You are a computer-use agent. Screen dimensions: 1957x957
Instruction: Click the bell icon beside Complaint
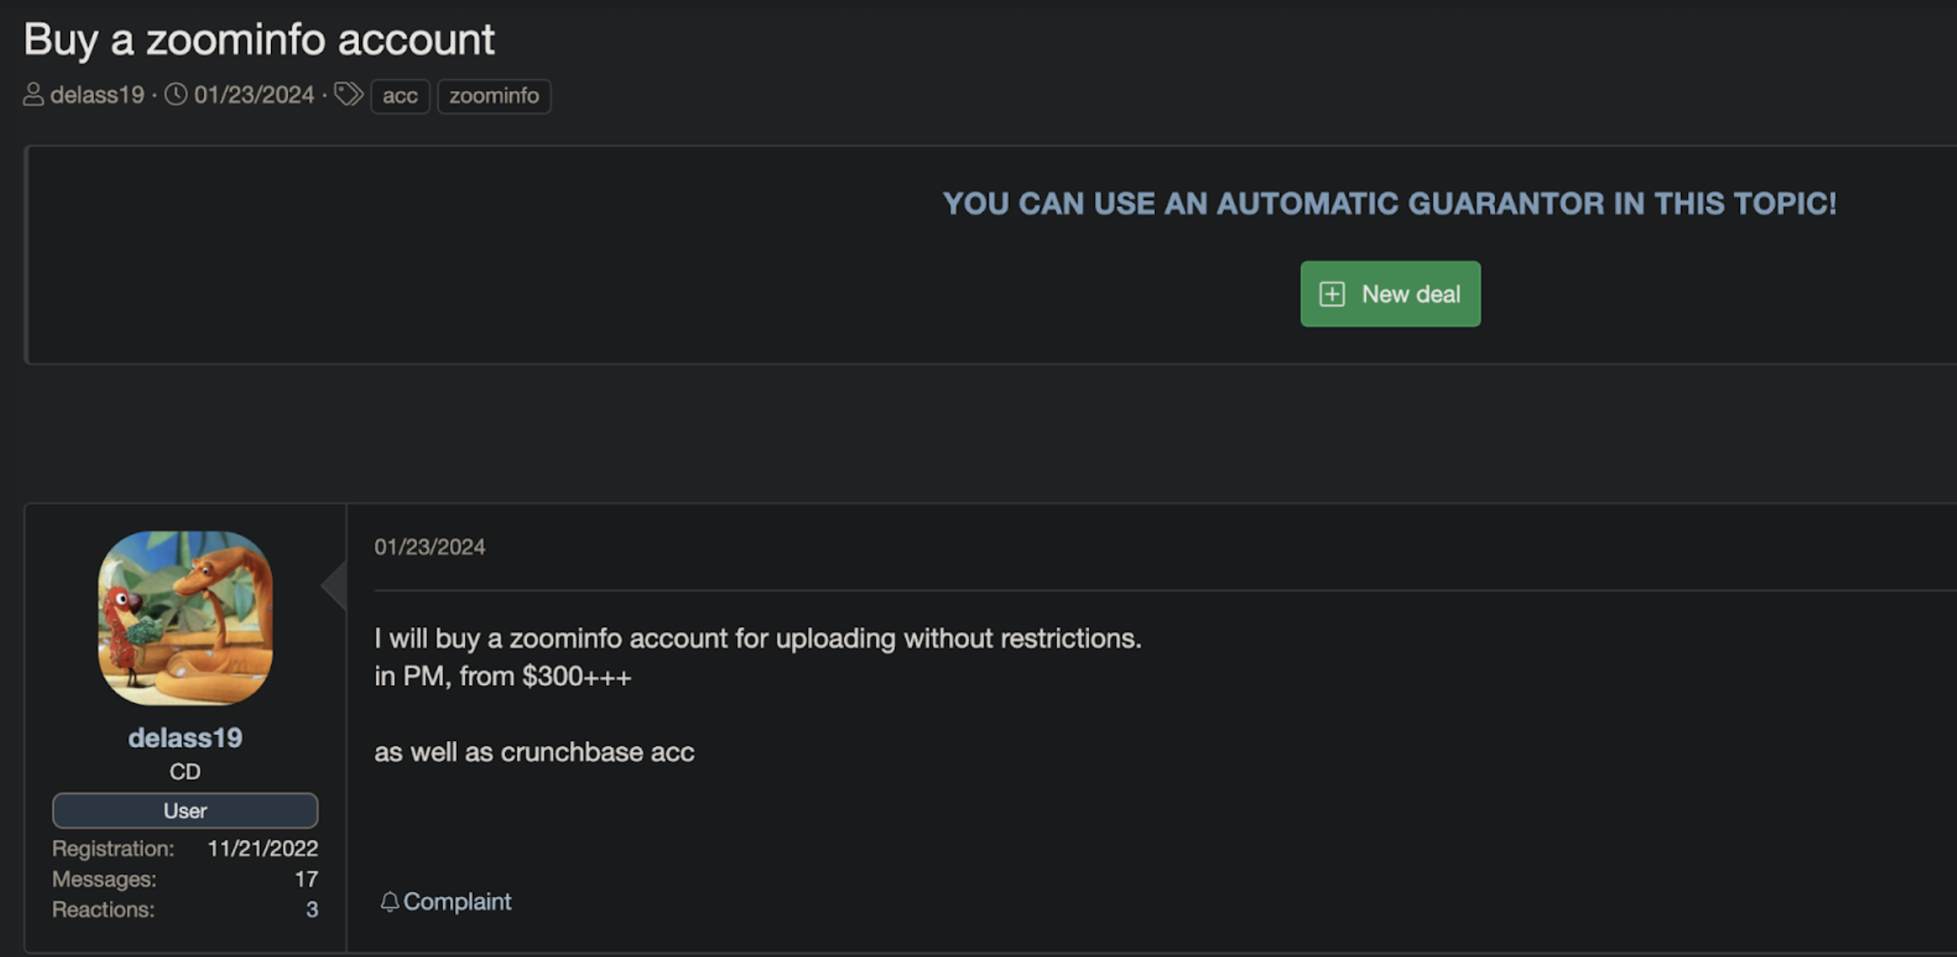[x=389, y=901]
